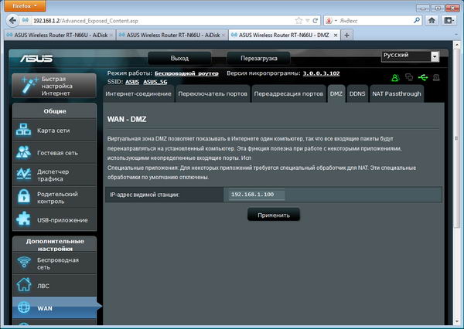This screenshot has height=329, width=464.
Task: Click the search magnifier icon
Action: pos(417,20)
